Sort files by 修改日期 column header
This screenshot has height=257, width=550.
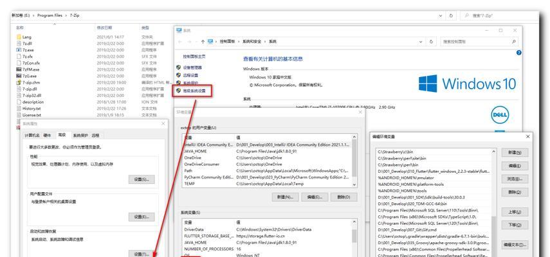pyautogui.click(x=104, y=28)
